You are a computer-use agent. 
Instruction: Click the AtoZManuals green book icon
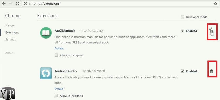pyautogui.click(x=46, y=33)
